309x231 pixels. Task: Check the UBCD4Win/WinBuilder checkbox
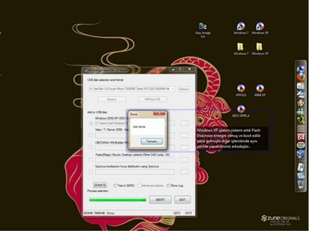pyautogui.click(x=91, y=147)
